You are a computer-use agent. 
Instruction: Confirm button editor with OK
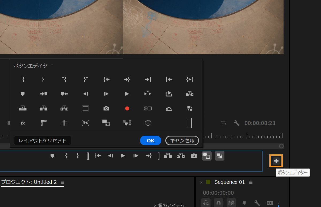(151, 140)
